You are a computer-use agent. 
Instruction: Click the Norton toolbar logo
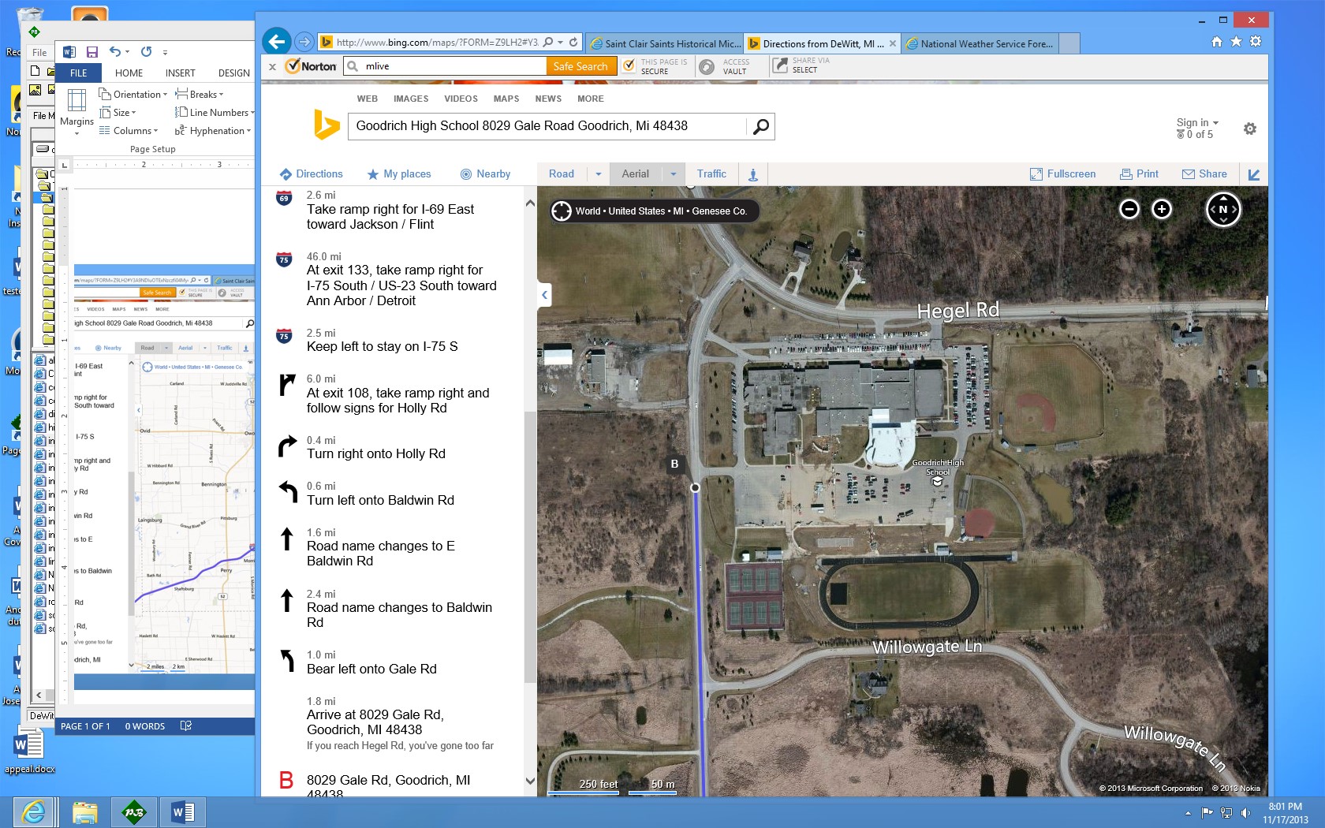pyautogui.click(x=311, y=66)
